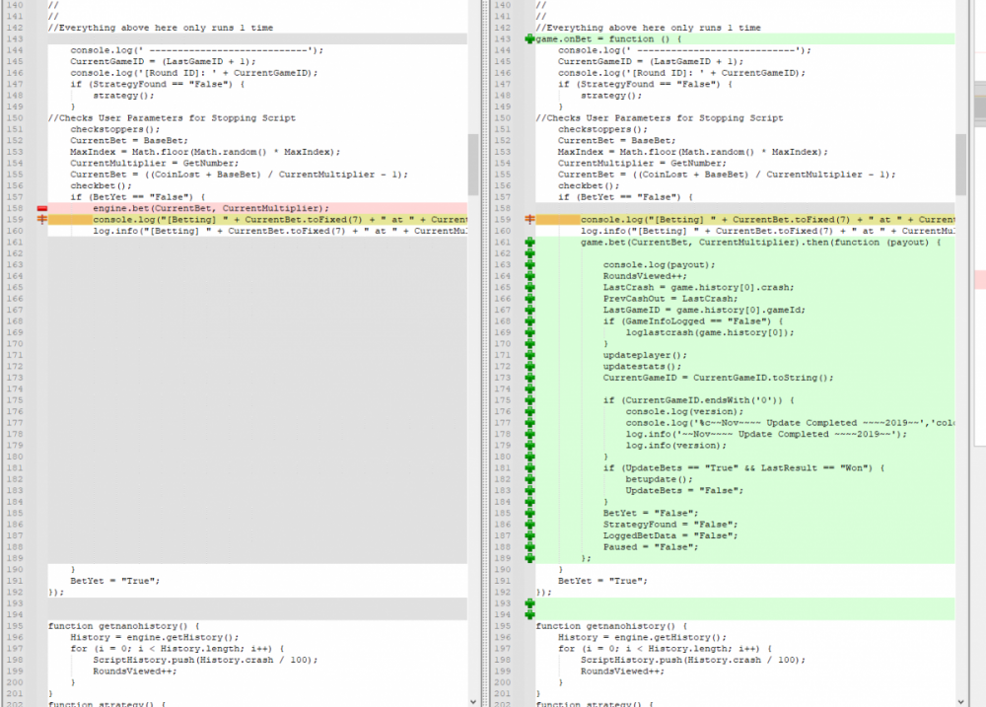Click the green plus marker on line 194
This screenshot has width=986, height=707.
530,615
